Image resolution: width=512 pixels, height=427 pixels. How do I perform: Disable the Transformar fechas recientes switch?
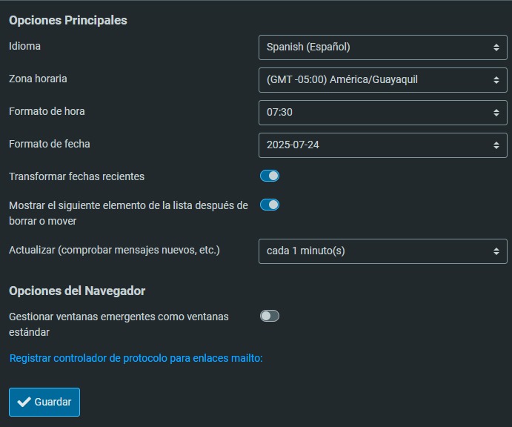coord(270,176)
